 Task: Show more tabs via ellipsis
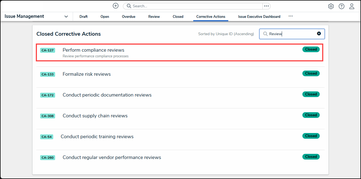[x=291, y=16]
